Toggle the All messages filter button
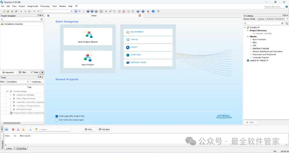The width and height of the screenshot is (289, 153). 6,130
